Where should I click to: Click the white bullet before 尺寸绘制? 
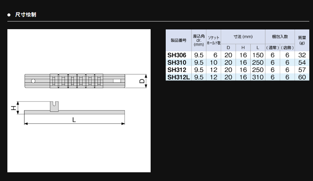(9, 15)
